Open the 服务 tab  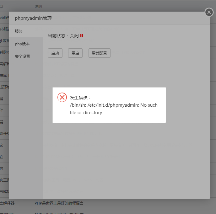click(x=26, y=31)
